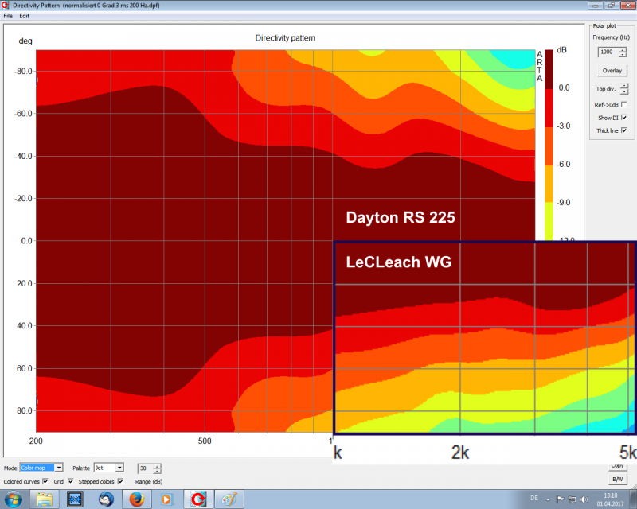The width and height of the screenshot is (637, 509).
Task: Open Windows Explorer from the taskbar
Action: (45, 499)
